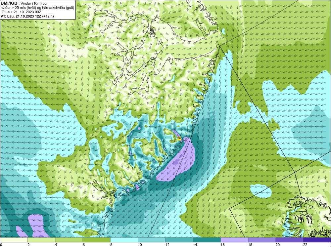The image size is (331, 247).
Task: Click the 22+ m/s dark indigo legend swatch
Action: pyautogui.click(x=317, y=240)
